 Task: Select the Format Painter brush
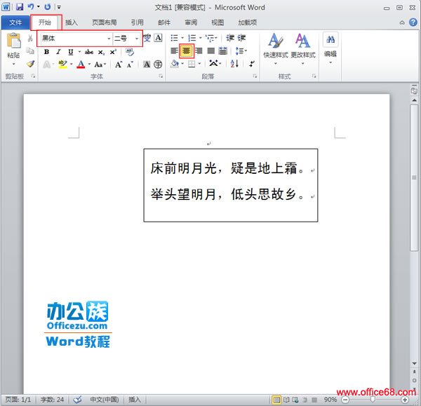[x=30, y=64]
